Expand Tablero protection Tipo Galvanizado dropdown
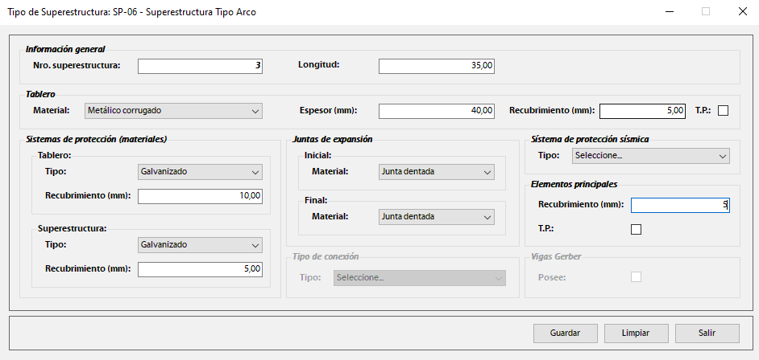759x360 pixels. click(x=200, y=172)
